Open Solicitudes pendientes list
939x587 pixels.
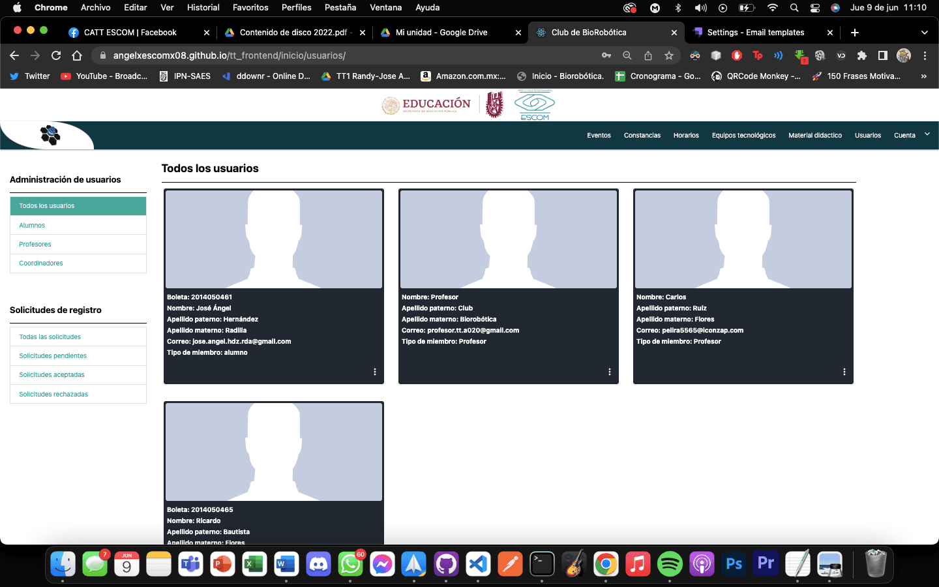(78, 355)
